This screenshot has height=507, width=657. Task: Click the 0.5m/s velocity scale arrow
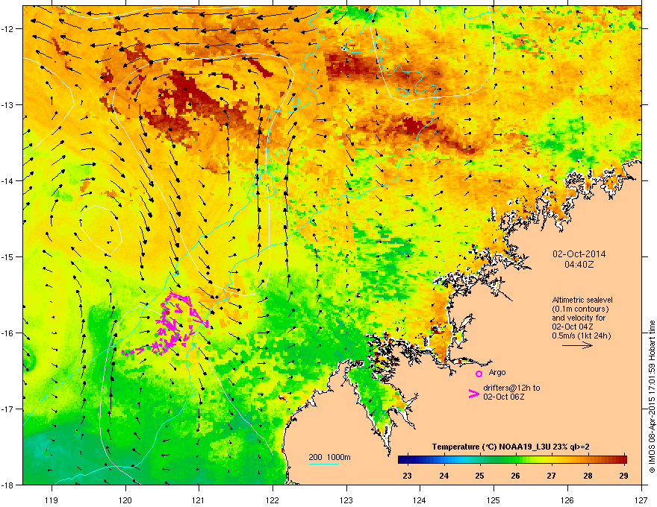pos(577,345)
